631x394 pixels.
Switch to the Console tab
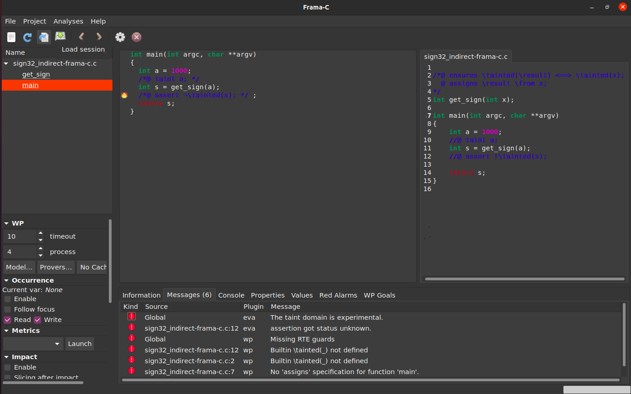click(231, 295)
